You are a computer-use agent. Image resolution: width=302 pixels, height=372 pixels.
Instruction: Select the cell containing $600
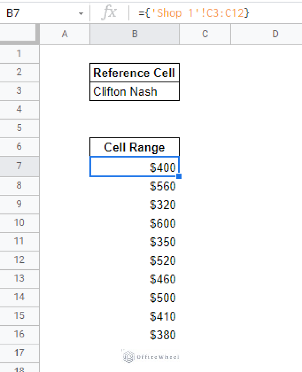point(134,224)
